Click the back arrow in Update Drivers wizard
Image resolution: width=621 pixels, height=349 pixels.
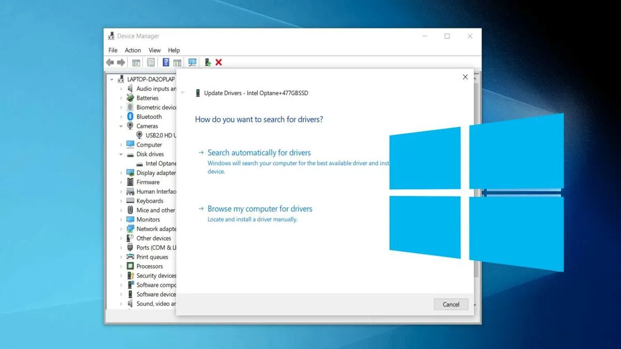click(183, 93)
